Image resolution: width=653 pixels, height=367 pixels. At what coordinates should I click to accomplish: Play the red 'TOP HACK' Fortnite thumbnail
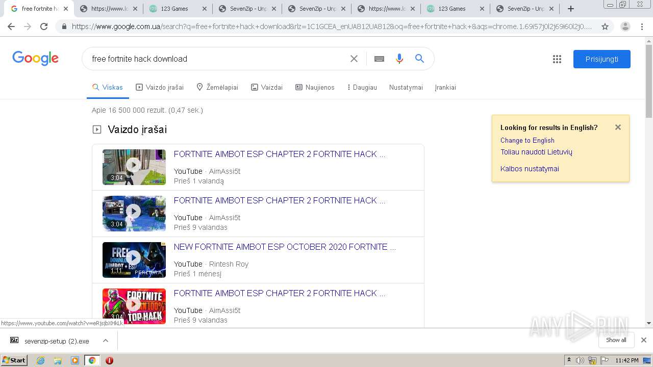pyautogui.click(x=134, y=306)
